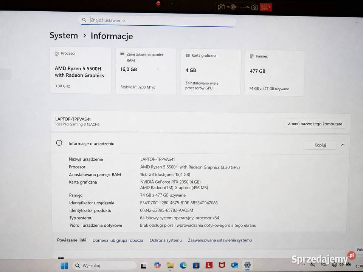This screenshot has height=272, width=363.
Task: Launch Copilot from the taskbar
Action: click(157, 265)
